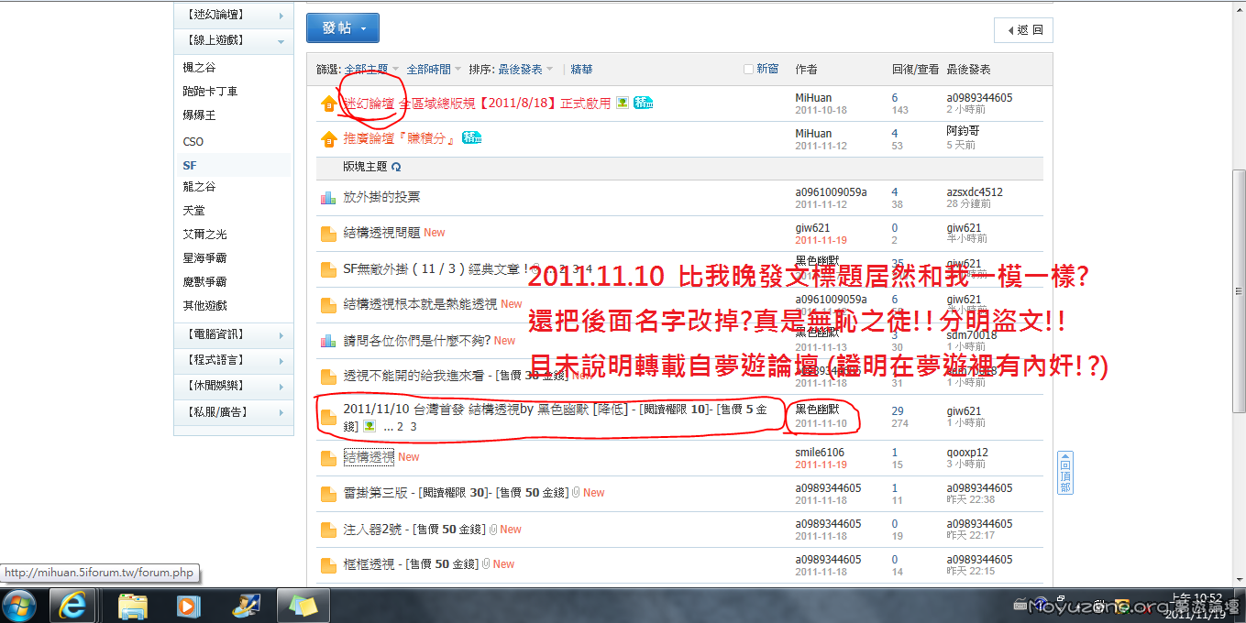Click paperclip attachment icon on 注入器2號 thread
The width and height of the screenshot is (1246, 623).
492,529
